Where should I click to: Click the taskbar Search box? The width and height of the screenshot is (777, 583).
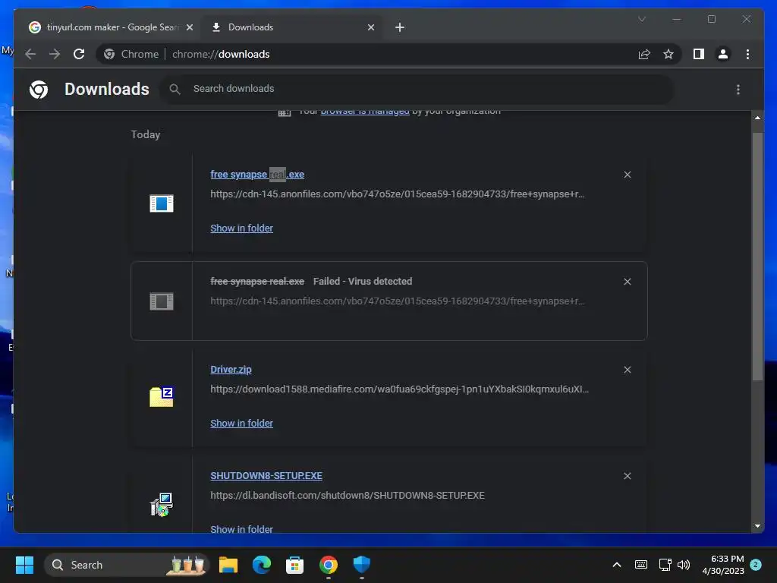coord(127,565)
